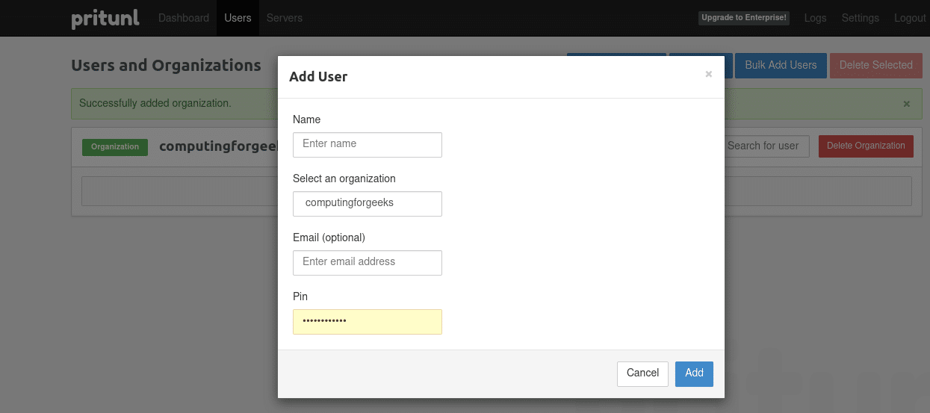Dismiss the successfully added organization alert

(906, 104)
